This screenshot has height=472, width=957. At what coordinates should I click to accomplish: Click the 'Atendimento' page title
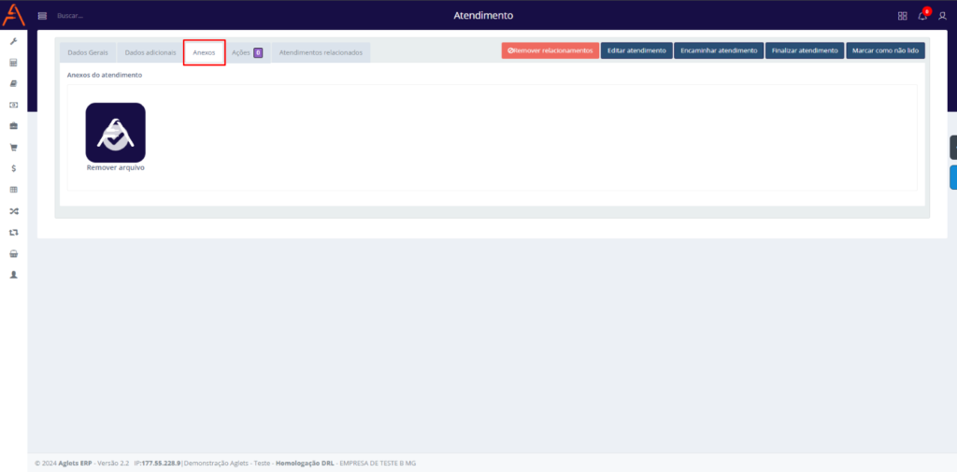[x=483, y=16]
